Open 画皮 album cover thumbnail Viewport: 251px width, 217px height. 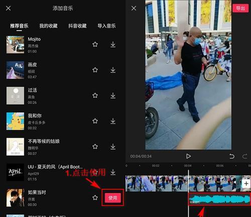[x=15, y=70]
